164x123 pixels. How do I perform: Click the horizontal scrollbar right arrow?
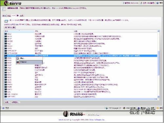(156, 99)
